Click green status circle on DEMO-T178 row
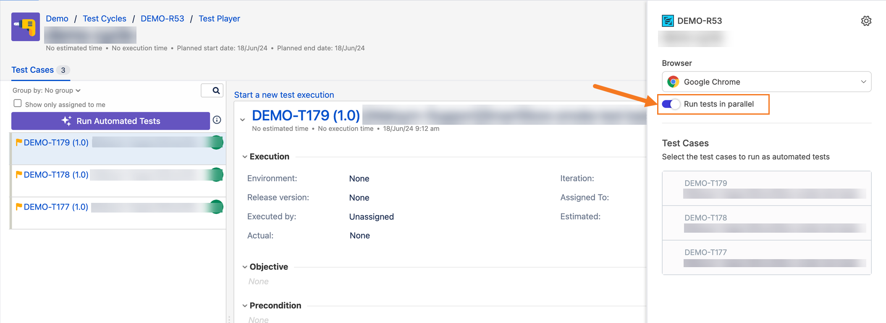886x323 pixels. click(x=216, y=174)
